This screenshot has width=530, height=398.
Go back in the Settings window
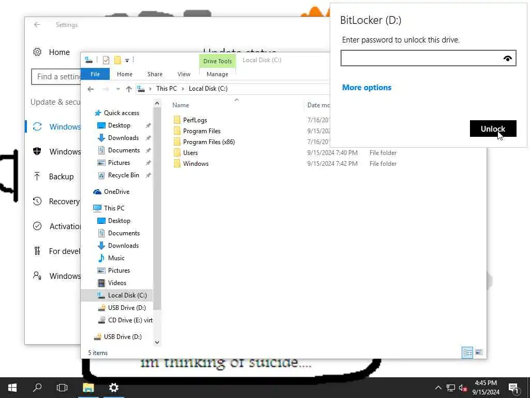click(37, 25)
